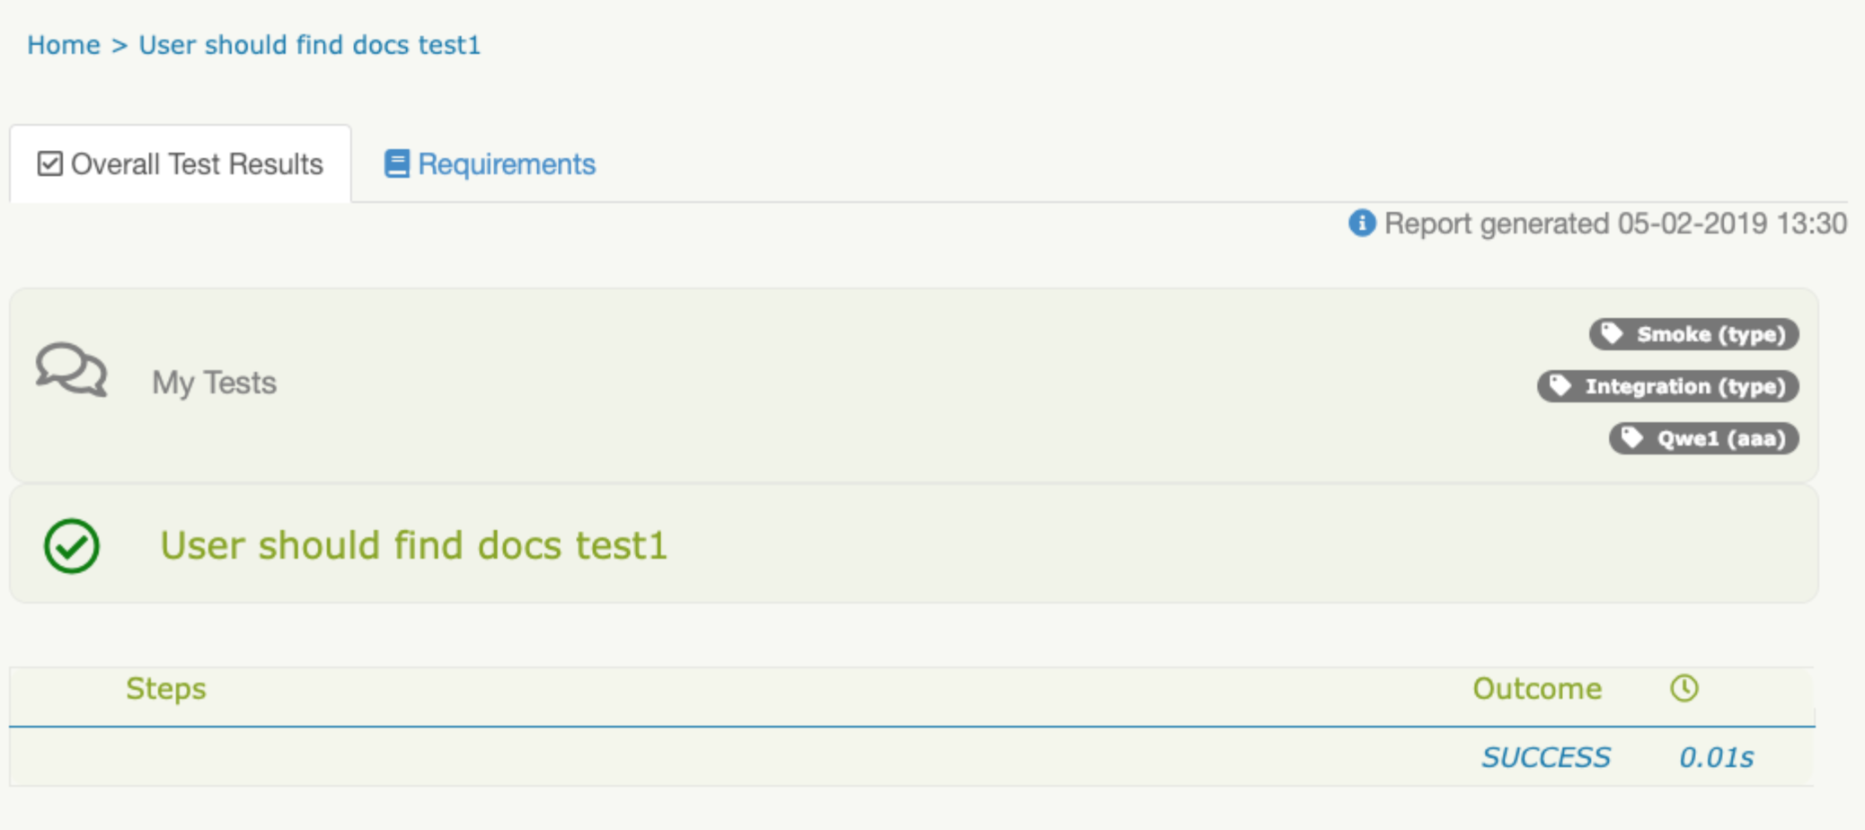Click the User should find docs test1 title

pyautogui.click(x=414, y=545)
